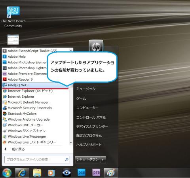Click the search magnifier icon

click(x=66, y=159)
